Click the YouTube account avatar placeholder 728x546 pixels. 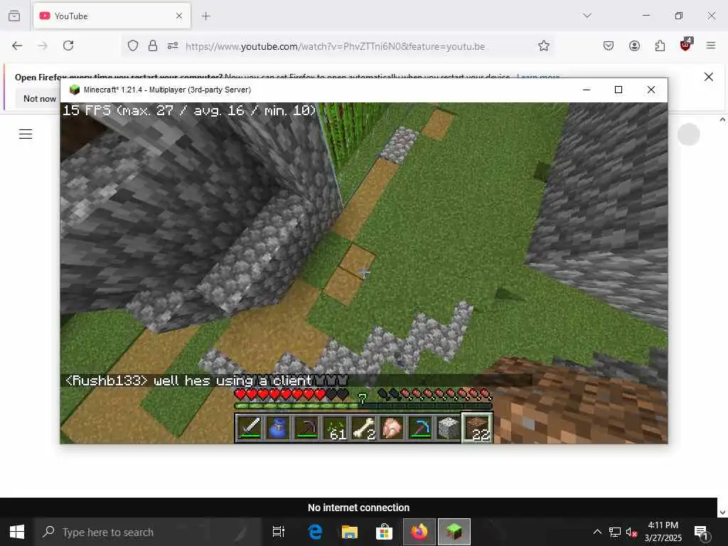point(688,134)
